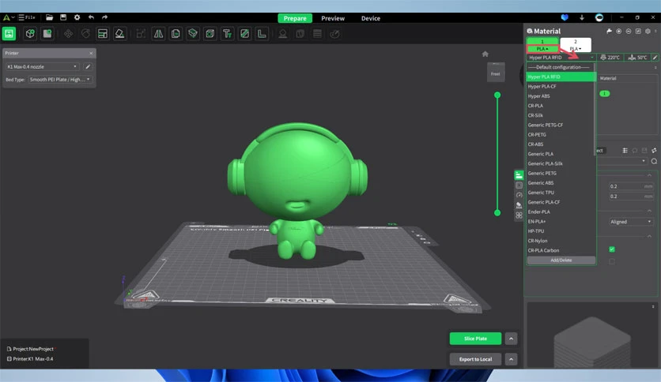This screenshot has height=382, width=661.
Task: Click the download arrow icon
Action: pos(582,17)
